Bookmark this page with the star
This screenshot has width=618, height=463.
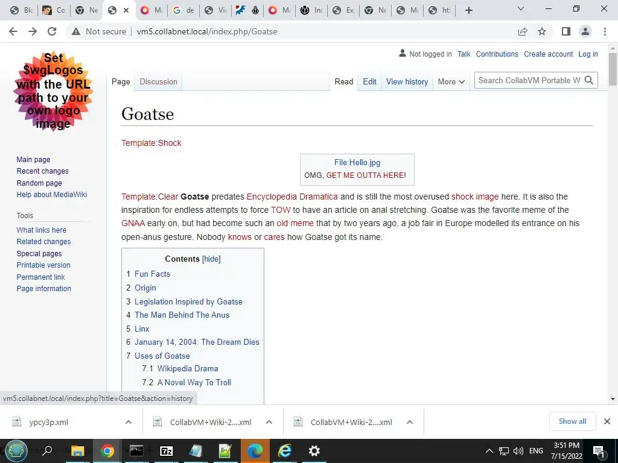coord(542,31)
